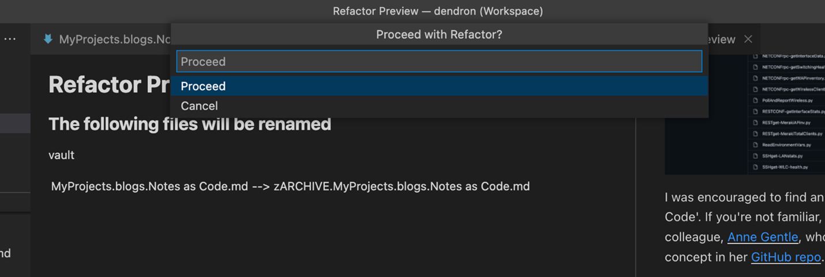This screenshot has width=825, height=277.
Task: Click the 'vault' text in the preview
Action: (61, 155)
